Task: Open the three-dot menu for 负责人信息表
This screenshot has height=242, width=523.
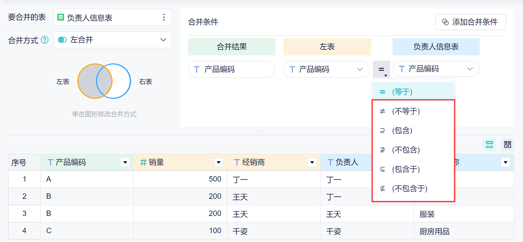Action: click(x=164, y=17)
